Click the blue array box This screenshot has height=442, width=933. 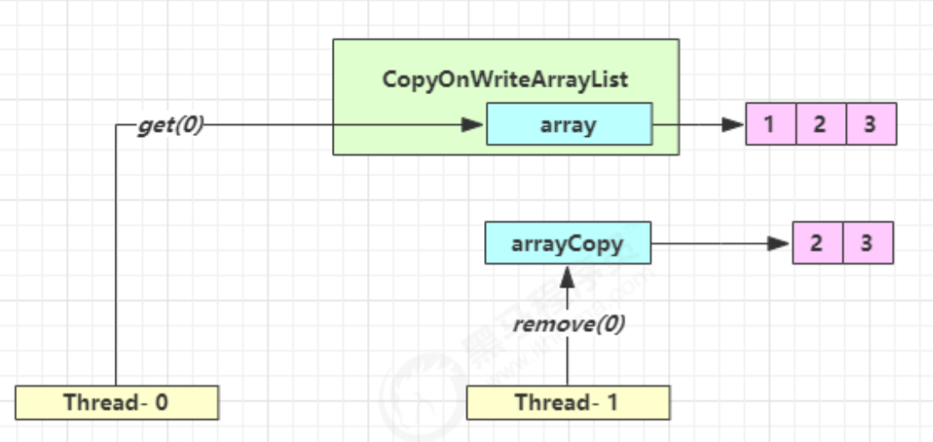pos(570,124)
